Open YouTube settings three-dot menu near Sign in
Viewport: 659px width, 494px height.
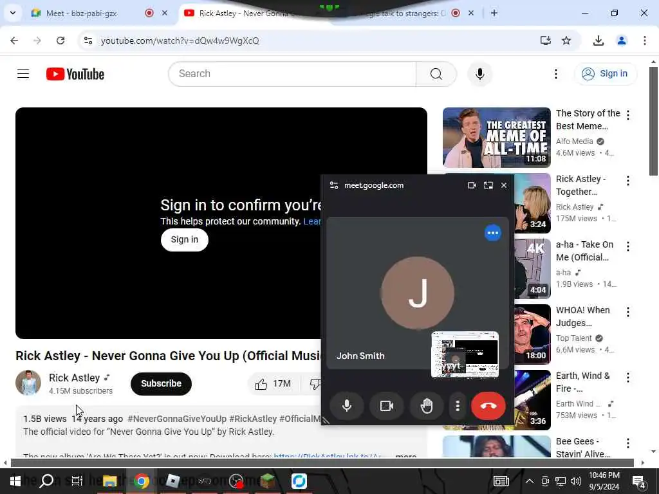555,74
